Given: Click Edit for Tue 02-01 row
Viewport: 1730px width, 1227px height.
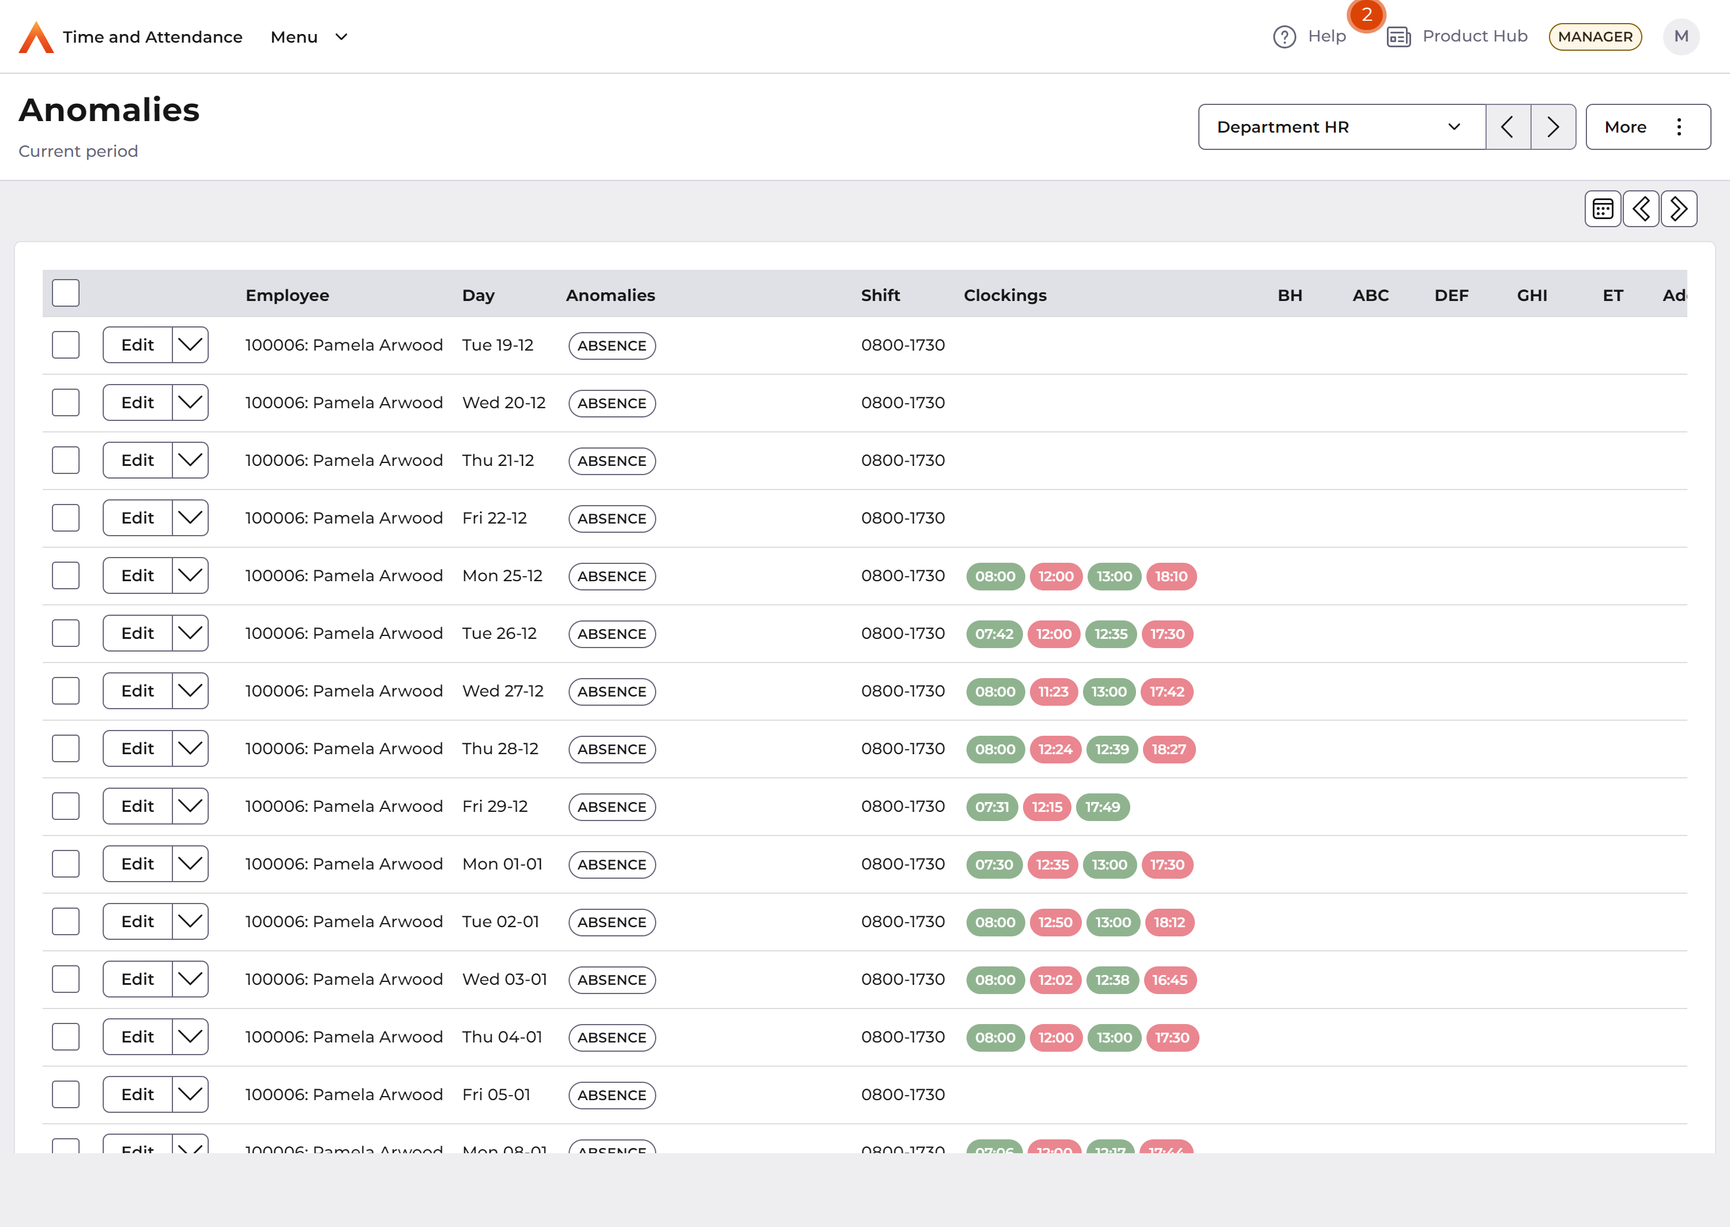Looking at the screenshot, I should tap(137, 922).
